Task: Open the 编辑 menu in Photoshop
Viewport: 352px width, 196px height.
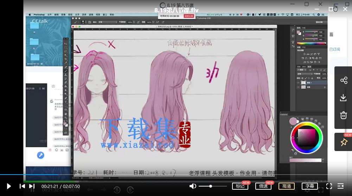Action: [56, 14]
